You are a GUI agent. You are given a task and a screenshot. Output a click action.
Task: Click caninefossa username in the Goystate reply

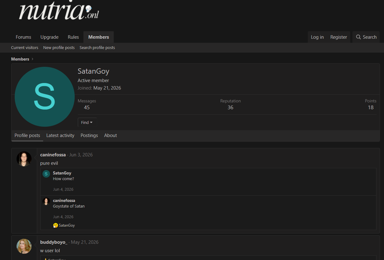[64, 201]
